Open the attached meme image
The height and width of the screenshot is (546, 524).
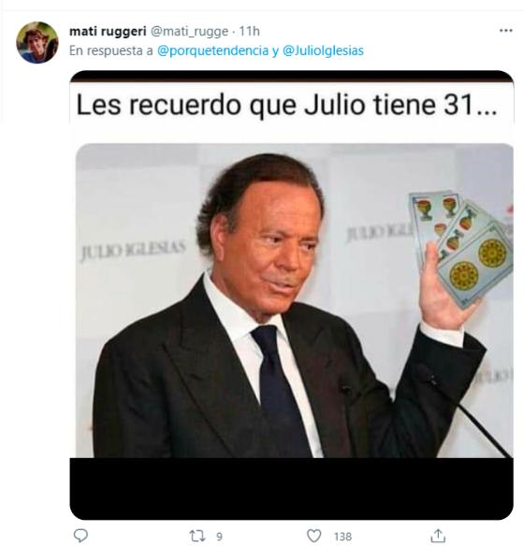coord(291,295)
